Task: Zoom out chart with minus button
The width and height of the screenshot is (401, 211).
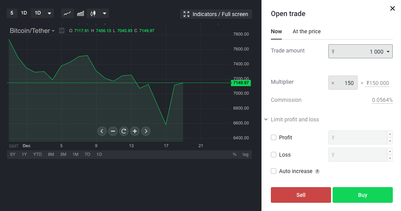Action: point(113,131)
